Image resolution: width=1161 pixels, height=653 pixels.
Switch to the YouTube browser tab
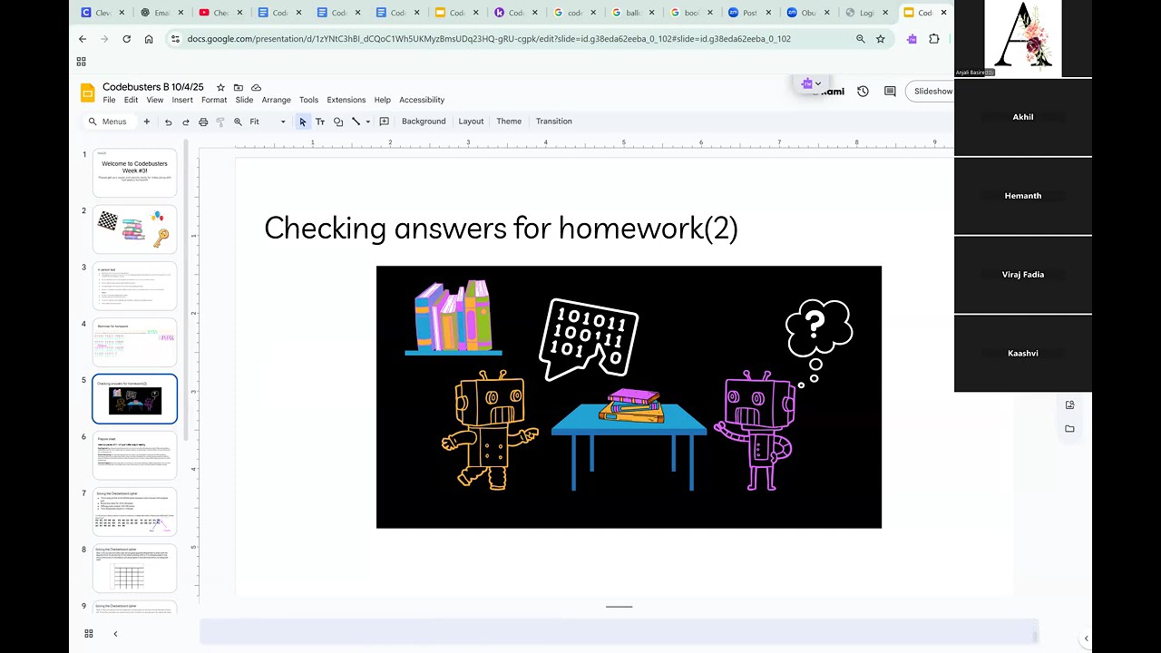pos(214,13)
